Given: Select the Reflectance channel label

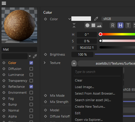Looking at the screenshot, I should [x=17, y=87].
